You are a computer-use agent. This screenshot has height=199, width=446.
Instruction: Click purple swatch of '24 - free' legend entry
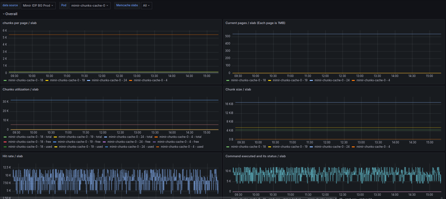point(104,142)
